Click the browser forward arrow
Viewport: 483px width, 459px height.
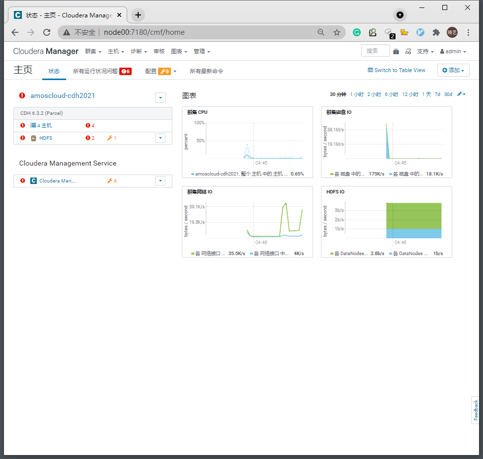[x=31, y=32]
